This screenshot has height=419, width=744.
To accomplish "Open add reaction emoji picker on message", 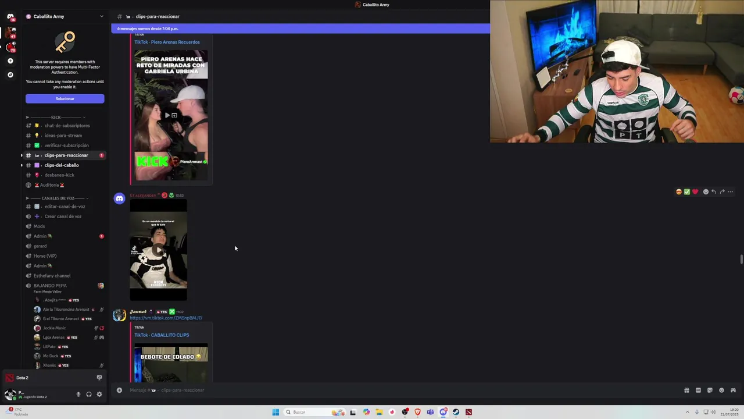I will click(x=706, y=191).
